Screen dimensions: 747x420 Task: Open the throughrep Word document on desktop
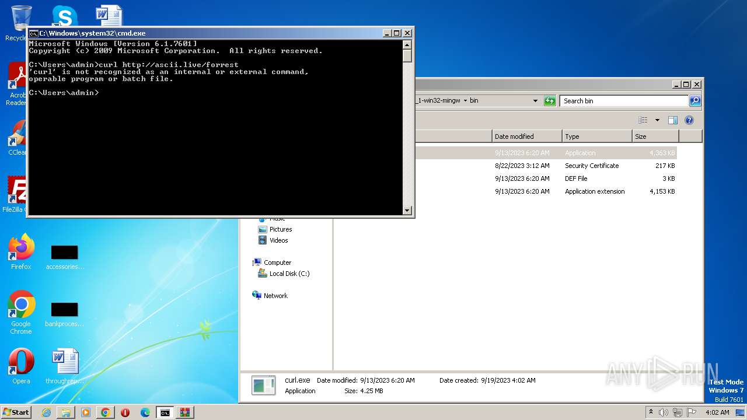click(x=65, y=366)
